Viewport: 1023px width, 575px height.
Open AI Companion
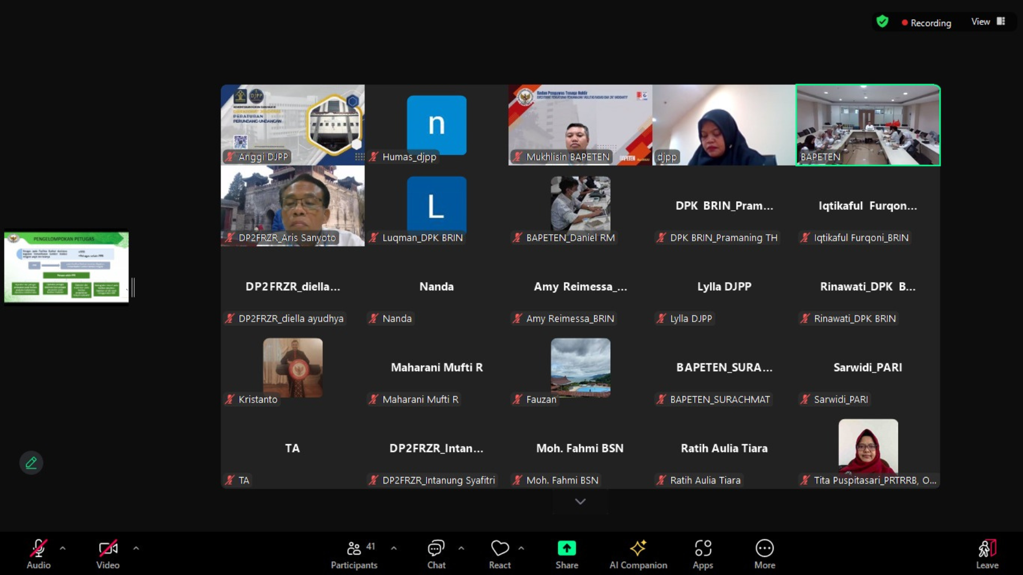click(638, 554)
